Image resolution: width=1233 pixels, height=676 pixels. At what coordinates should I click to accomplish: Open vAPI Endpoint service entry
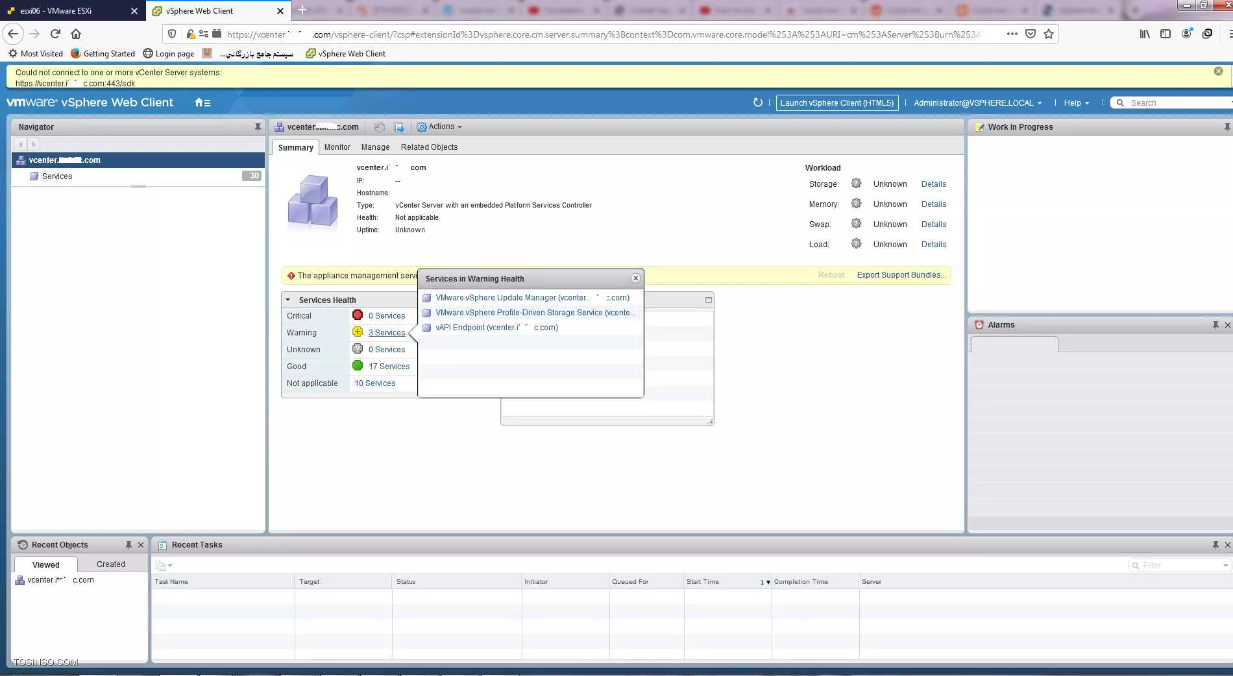(x=496, y=328)
